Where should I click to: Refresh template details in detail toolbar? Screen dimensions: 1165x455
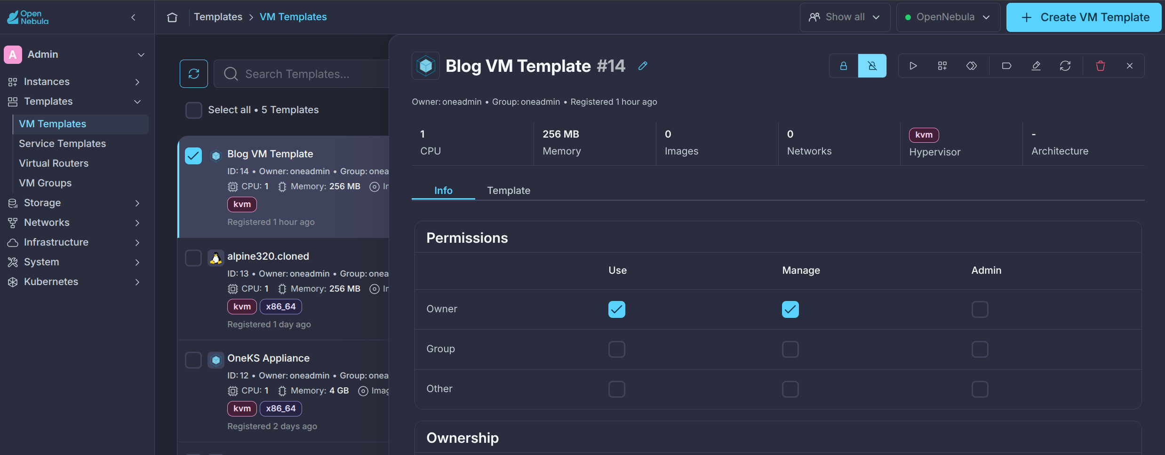[1065, 66]
